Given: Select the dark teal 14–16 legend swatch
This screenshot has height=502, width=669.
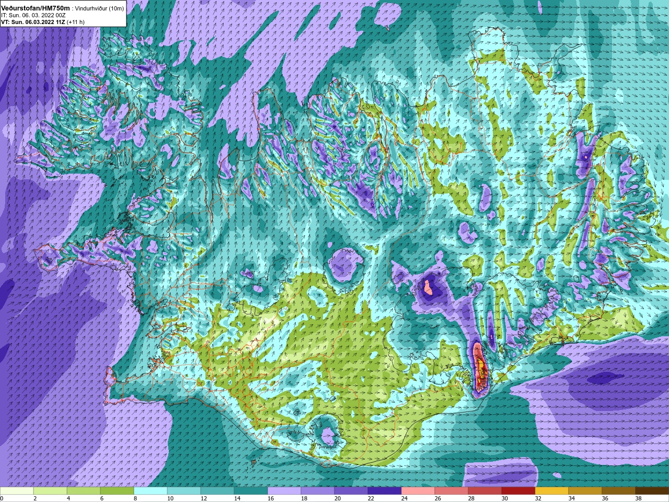Looking at the screenshot, I should [x=251, y=492].
